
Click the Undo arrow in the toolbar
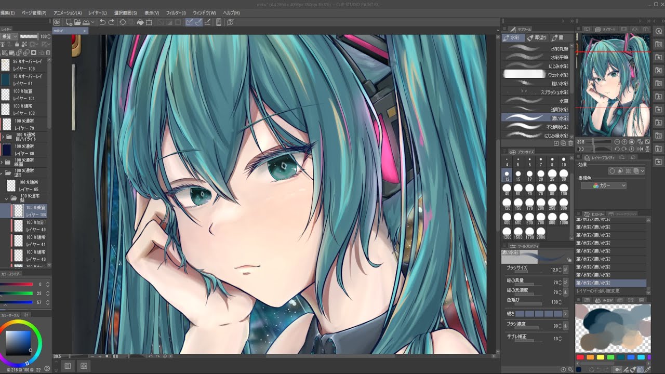pyautogui.click(x=102, y=22)
